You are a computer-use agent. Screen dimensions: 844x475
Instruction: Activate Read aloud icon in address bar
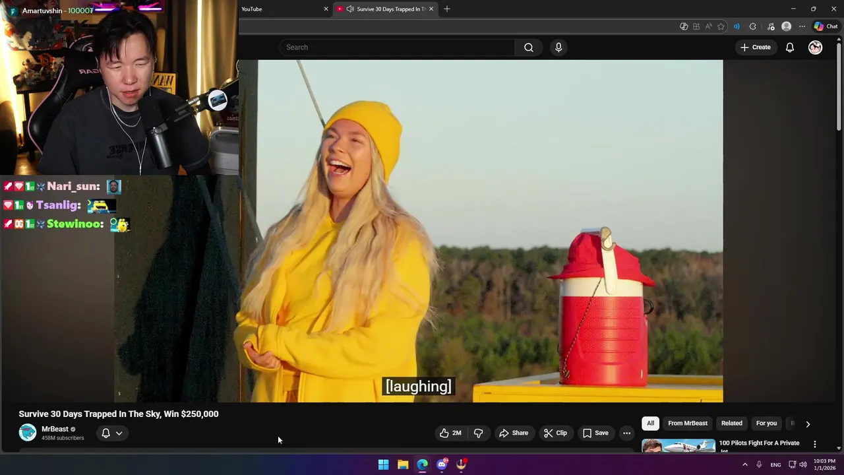(x=708, y=26)
